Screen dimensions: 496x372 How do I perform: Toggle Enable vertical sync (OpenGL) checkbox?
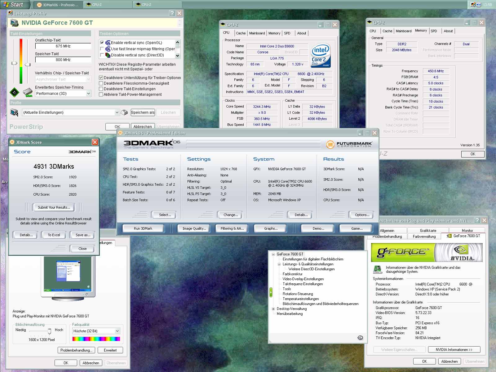tap(102, 43)
